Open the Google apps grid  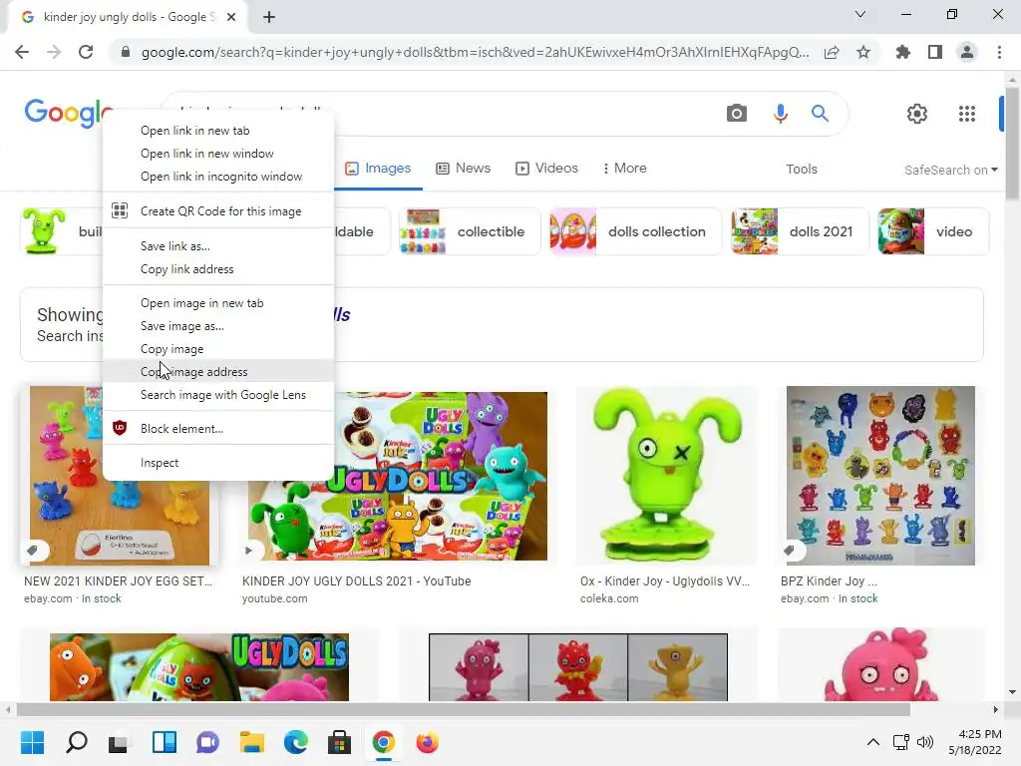click(967, 114)
